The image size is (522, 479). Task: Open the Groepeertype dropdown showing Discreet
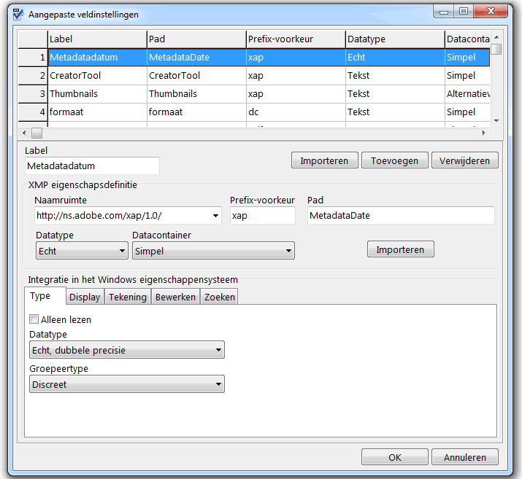tap(127, 384)
